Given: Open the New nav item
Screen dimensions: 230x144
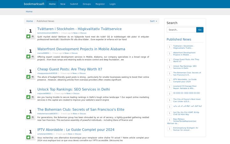Looking at the screenshot, I should click(63, 4).
